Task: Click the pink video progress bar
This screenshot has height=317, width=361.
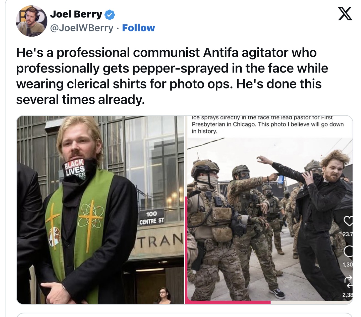Action: tap(228, 302)
